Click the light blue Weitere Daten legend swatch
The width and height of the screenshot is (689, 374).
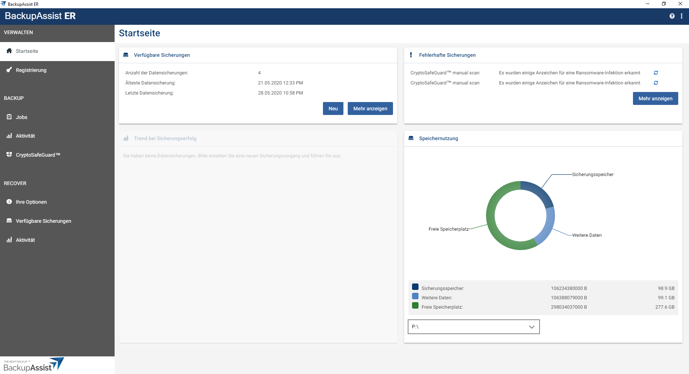(x=415, y=296)
